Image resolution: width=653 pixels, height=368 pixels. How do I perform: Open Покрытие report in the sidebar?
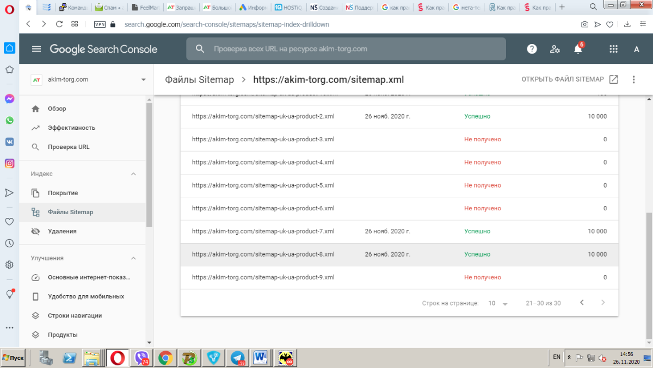click(83, 193)
